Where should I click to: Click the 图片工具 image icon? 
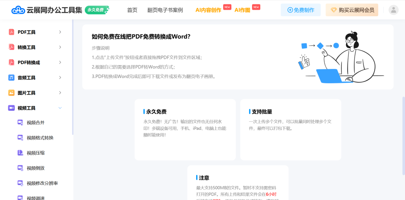[x=11, y=93]
